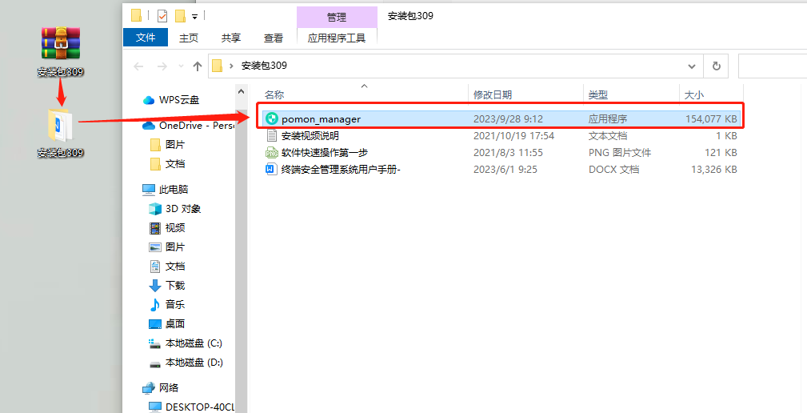Click the forward navigation arrow
Viewport: 807px width, 413px height.
coord(162,66)
